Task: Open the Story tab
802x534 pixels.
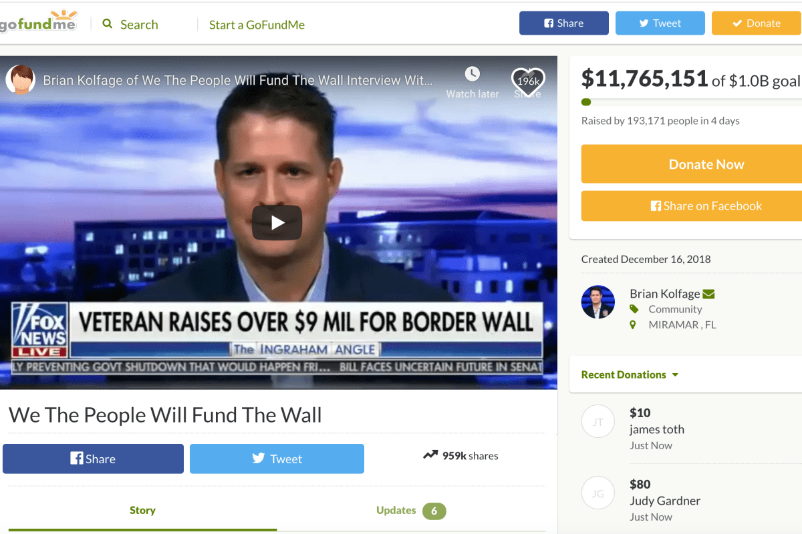Action: coord(142,510)
